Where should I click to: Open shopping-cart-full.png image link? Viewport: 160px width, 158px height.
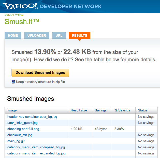[23, 129]
